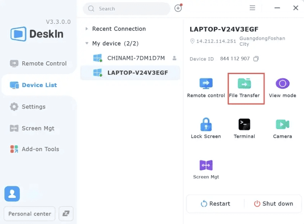Minimize the DeskIn window
The height and width of the screenshot is (224, 304).
point(277,8)
